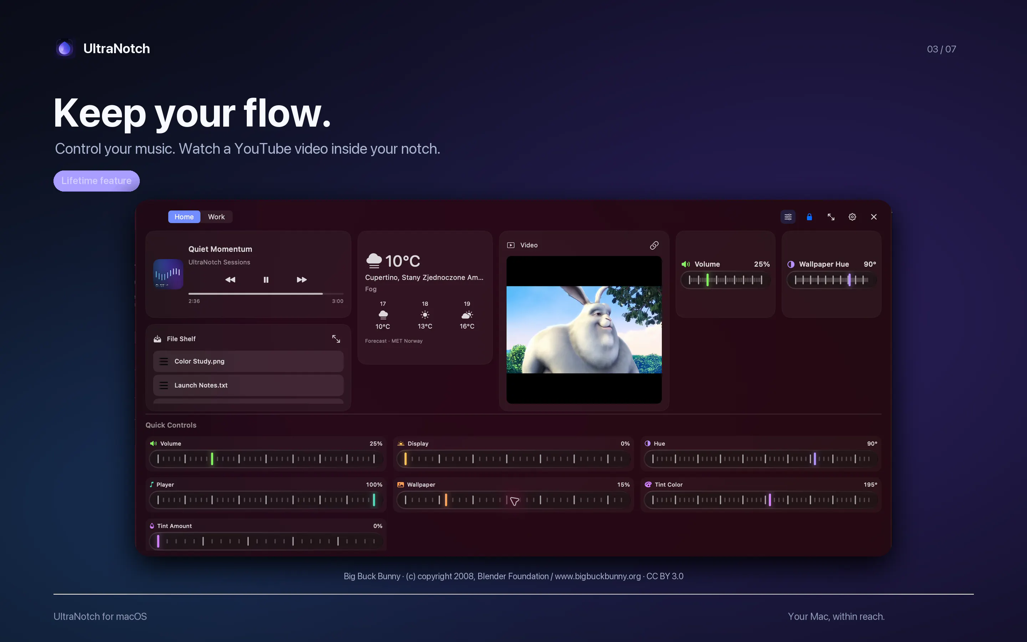Viewport: 1027px width, 642px height.
Task: Select the day 19 partly cloudy icon
Action: click(467, 315)
